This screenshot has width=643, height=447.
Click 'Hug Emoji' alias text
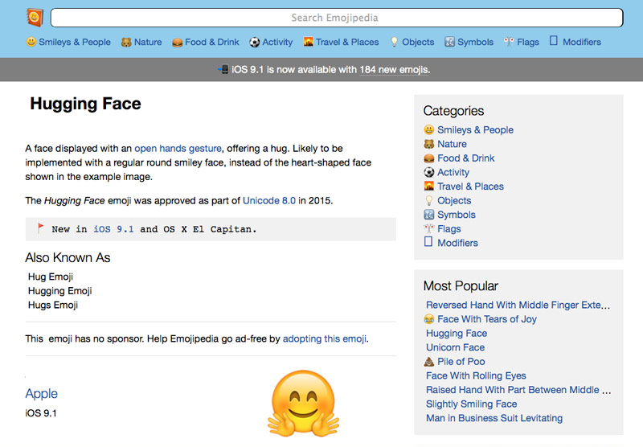(51, 277)
